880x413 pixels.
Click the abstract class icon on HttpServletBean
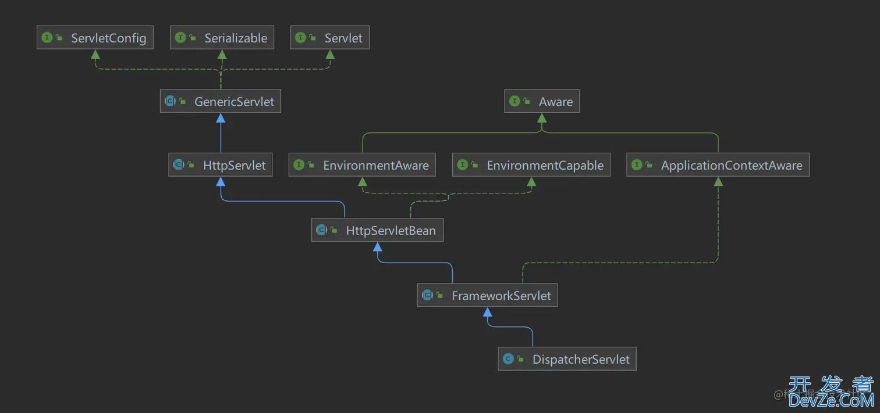322,230
